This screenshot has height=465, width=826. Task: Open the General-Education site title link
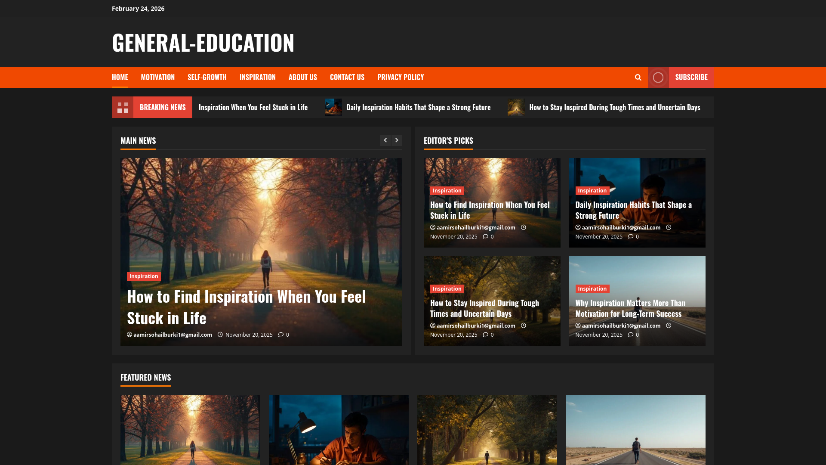pos(203,43)
